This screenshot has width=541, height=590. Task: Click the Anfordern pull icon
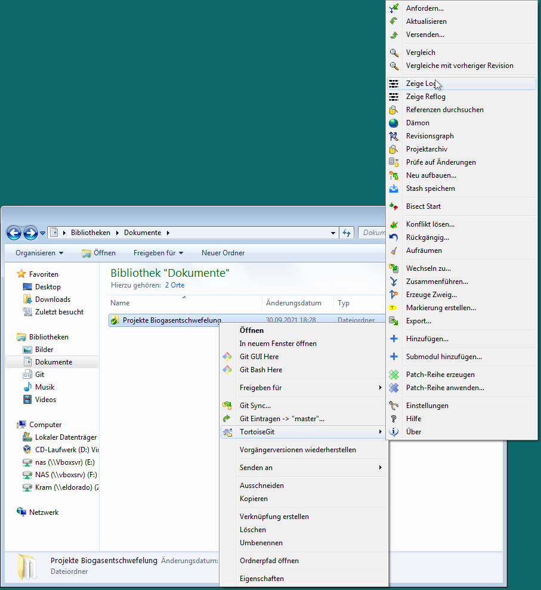pyautogui.click(x=394, y=8)
